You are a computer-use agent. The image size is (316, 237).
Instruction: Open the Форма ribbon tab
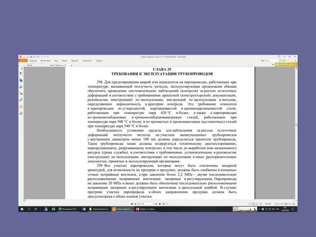64,61
